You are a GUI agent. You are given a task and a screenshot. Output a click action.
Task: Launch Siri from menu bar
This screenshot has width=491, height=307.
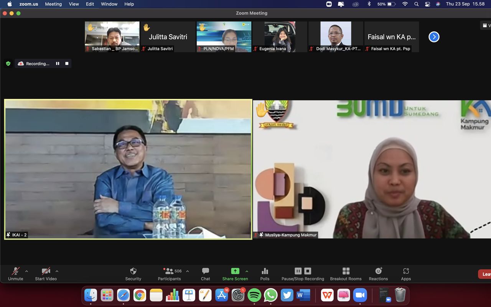pyautogui.click(x=438, y=4)
